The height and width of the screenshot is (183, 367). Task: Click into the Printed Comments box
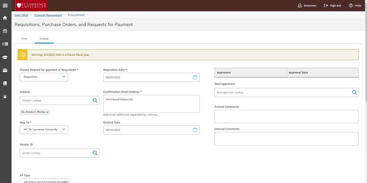[x=286, y=116]
